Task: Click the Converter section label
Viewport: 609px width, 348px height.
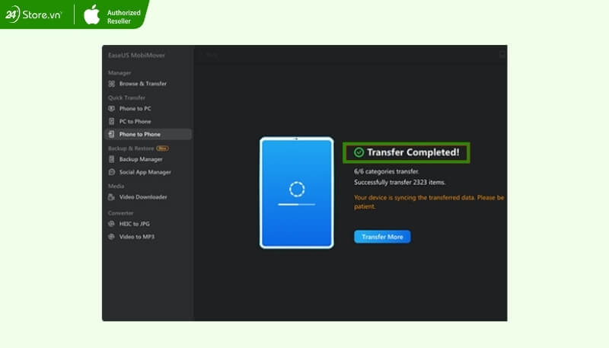Action: (120, 213)
